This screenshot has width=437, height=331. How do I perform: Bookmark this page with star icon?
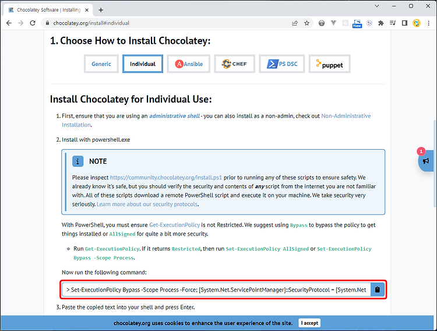tap(306, 23)
